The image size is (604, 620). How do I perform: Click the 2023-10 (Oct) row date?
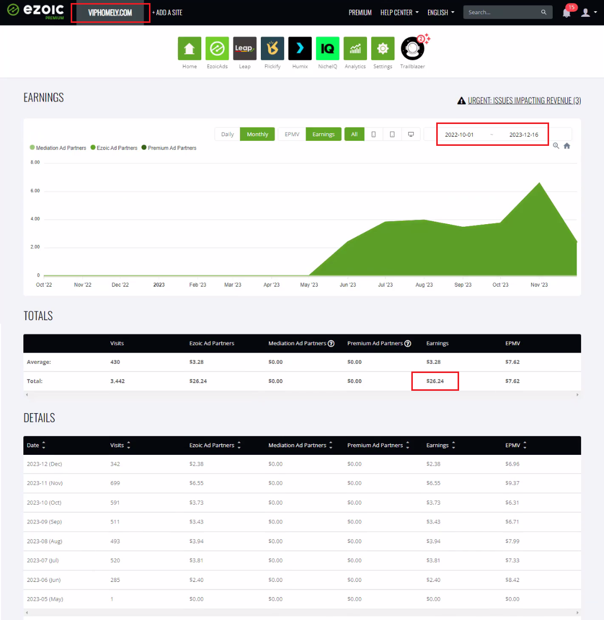44,503
